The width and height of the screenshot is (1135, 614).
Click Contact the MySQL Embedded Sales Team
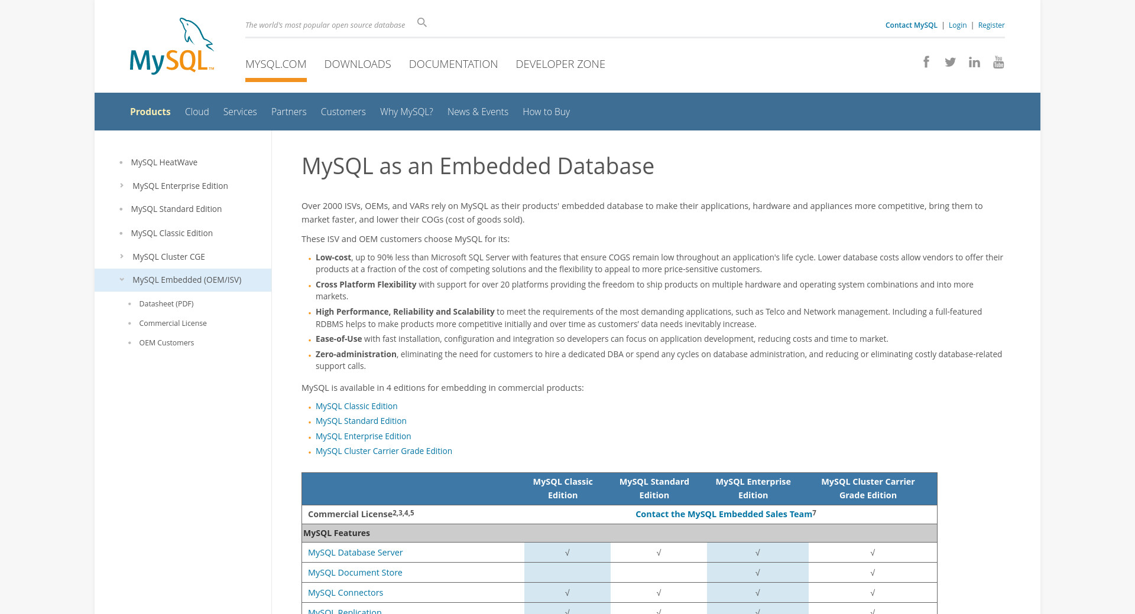coord(724,514)
